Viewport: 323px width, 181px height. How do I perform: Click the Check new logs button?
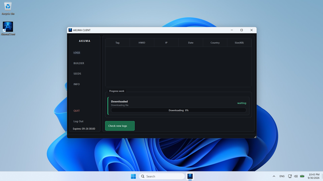120,126
